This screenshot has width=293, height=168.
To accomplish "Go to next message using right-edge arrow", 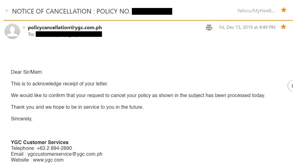I will point(291,86).
